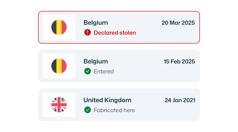Click the Belgium title above Entered
The height and width of the screenshot is (132, 238).
[96, 61]
